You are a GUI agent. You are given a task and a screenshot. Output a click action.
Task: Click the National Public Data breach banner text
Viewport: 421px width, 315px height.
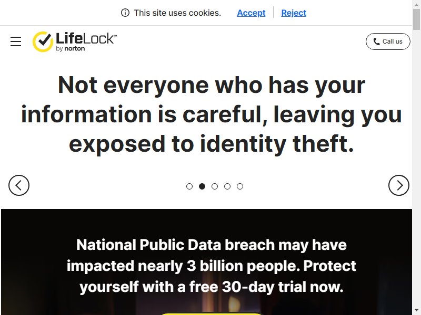(x=212, y=266)
